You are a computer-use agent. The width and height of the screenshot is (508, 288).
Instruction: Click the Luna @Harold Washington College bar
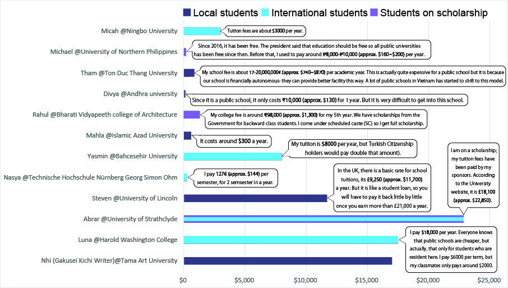click(x=290, y=240)
